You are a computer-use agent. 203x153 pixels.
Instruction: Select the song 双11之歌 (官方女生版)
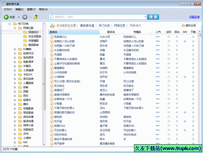tap(67, 81)
